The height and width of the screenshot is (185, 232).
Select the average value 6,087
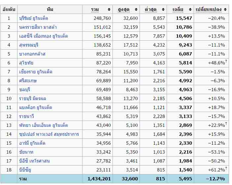click(x=185, y=54)
